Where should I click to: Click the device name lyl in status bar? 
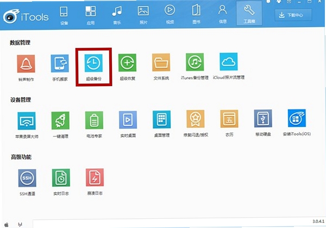20,224
